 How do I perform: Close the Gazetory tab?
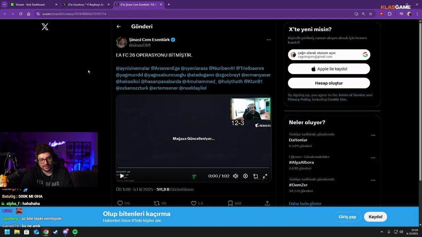tap(108, 5)
